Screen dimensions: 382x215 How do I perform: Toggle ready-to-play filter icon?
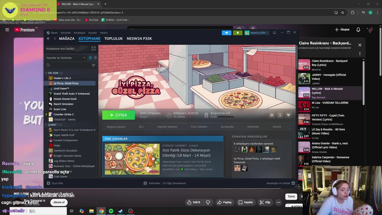(x=95, y=58)
